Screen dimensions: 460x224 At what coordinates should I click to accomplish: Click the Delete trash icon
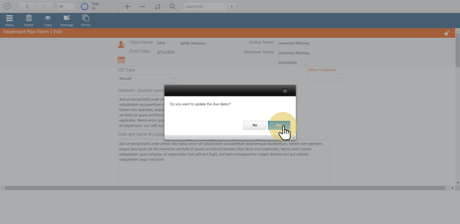click(x=29, y=19)
